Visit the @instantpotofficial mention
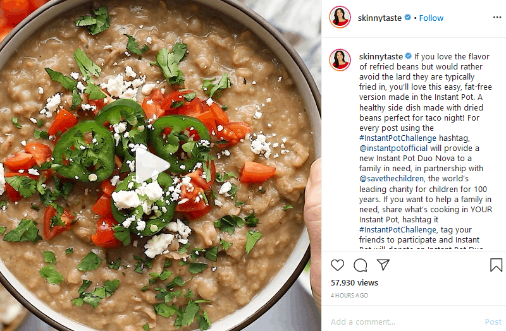The height and width of the screenshot is (331, 506). 393,148
